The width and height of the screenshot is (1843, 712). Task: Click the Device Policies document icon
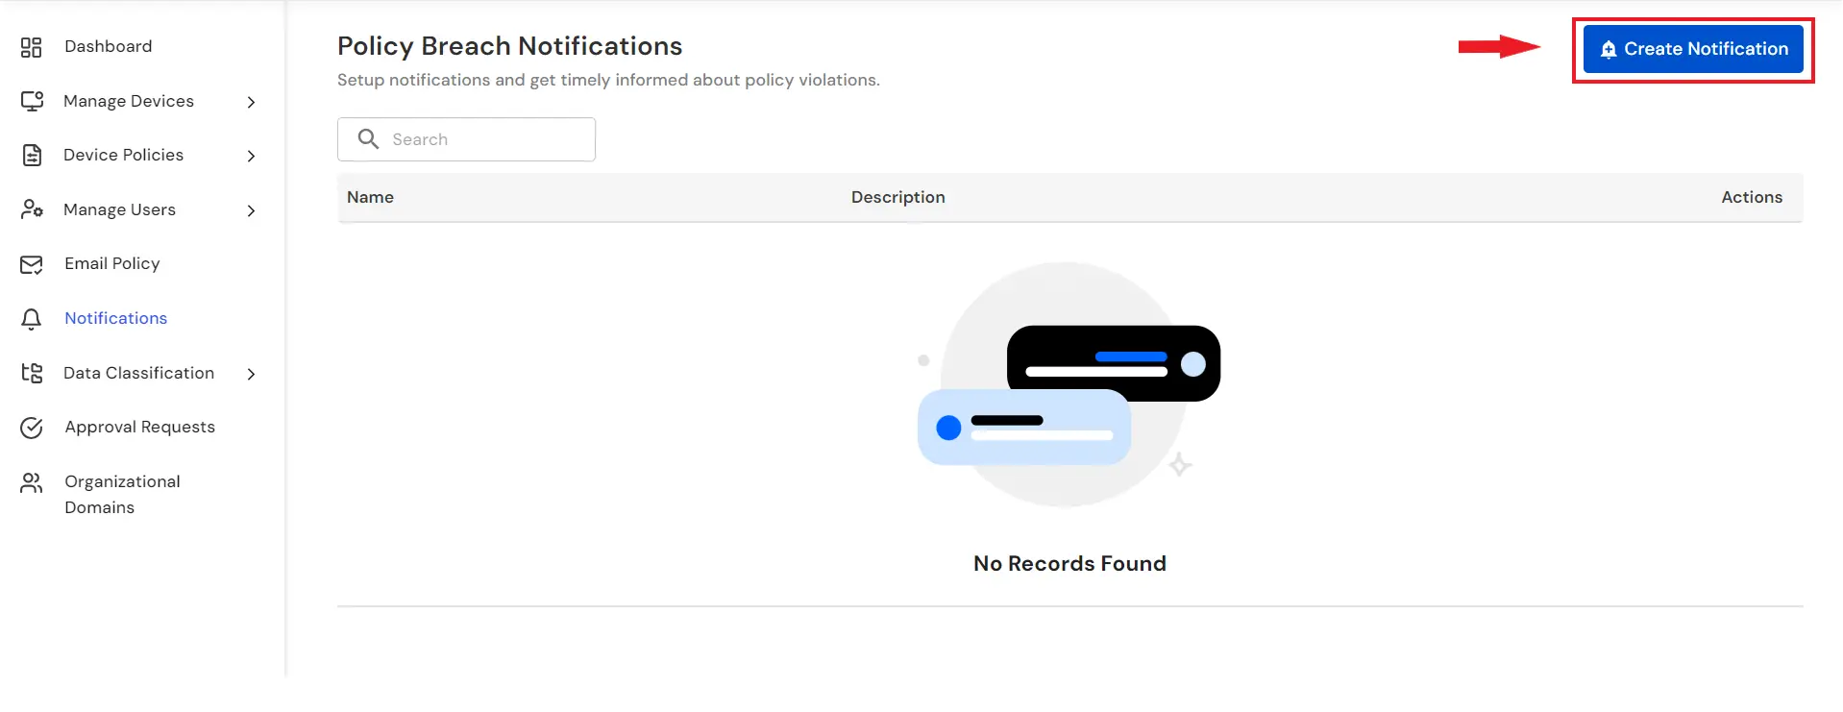coord(32,156)
